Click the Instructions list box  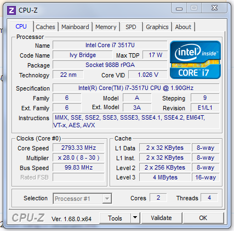[x=136, y=121]
